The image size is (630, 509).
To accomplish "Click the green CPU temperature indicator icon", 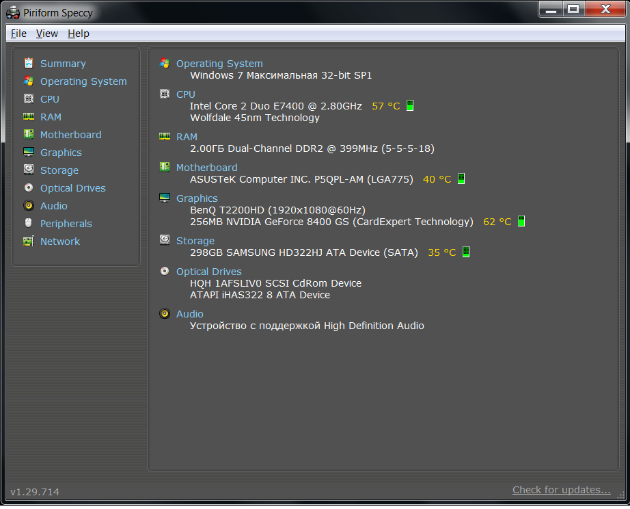I will tap(410, 105).
